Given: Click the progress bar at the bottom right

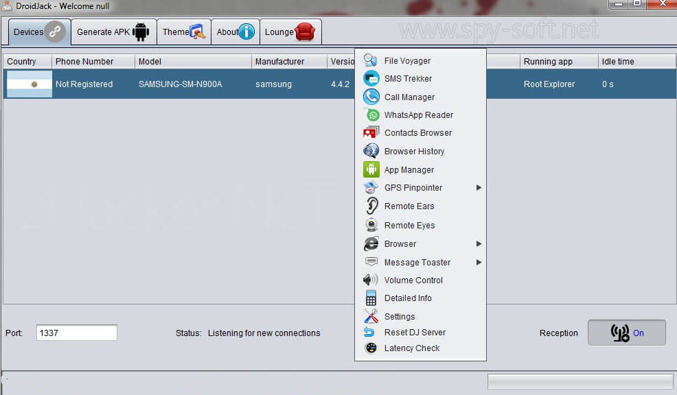Looking at the screenshot, I should point(580,381).
